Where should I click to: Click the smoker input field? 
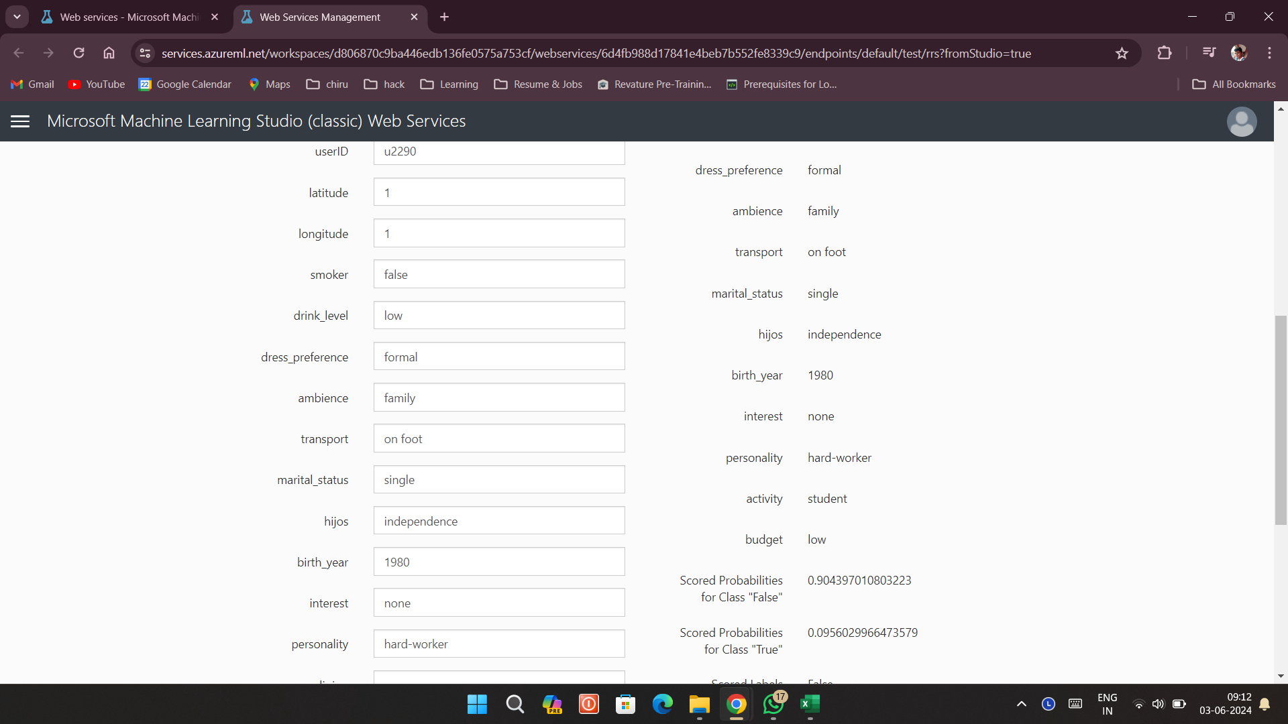(x=499, y=274)
